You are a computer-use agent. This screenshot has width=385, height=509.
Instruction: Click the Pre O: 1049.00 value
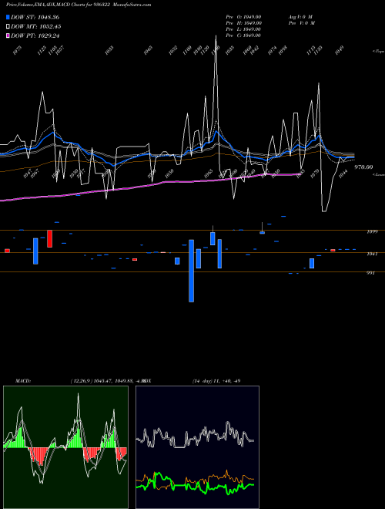(x=243, y=17)
